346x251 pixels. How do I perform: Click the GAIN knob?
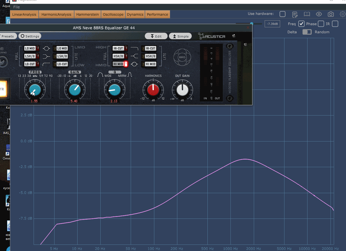(74, 90)
